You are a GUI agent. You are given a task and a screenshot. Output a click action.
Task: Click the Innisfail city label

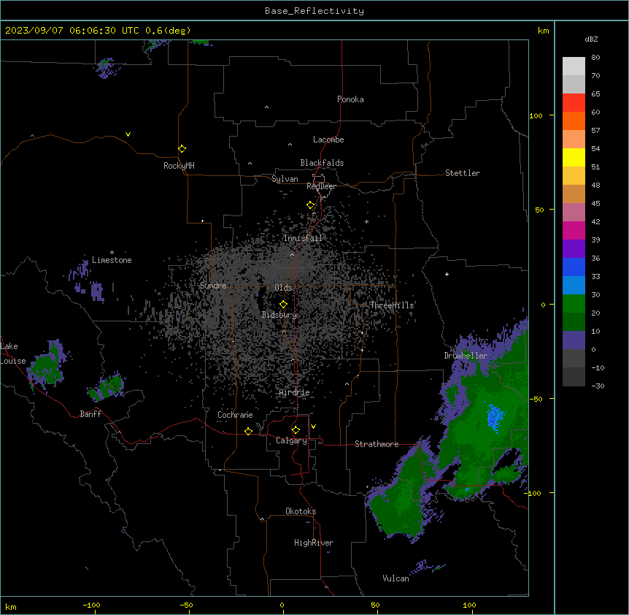pos(303,238)
